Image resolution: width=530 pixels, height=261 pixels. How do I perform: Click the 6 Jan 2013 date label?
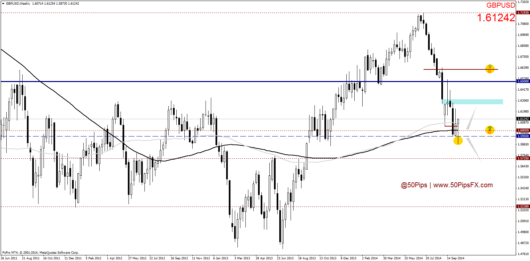pos(221,258)
